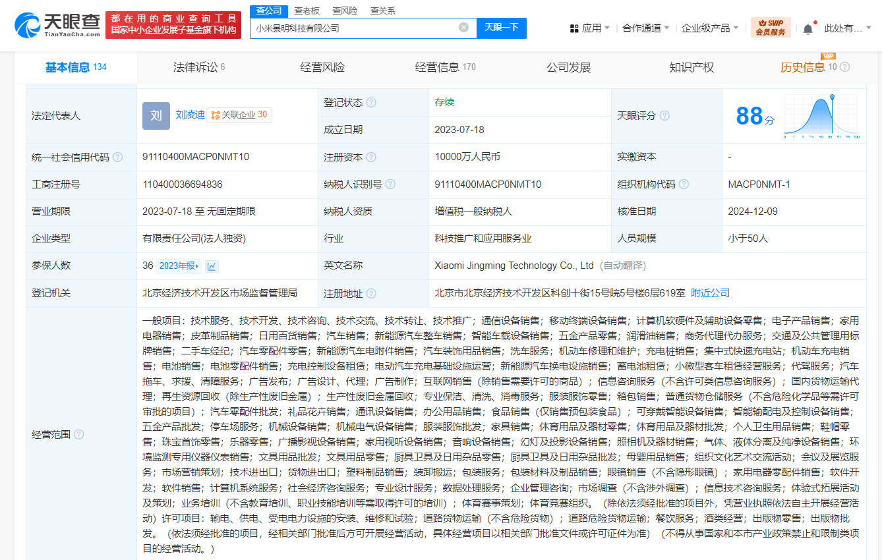The height and width of the screenshot is (560, 882).
Task: Expand the 应用 dropdown menu
Action: point(589,28)
